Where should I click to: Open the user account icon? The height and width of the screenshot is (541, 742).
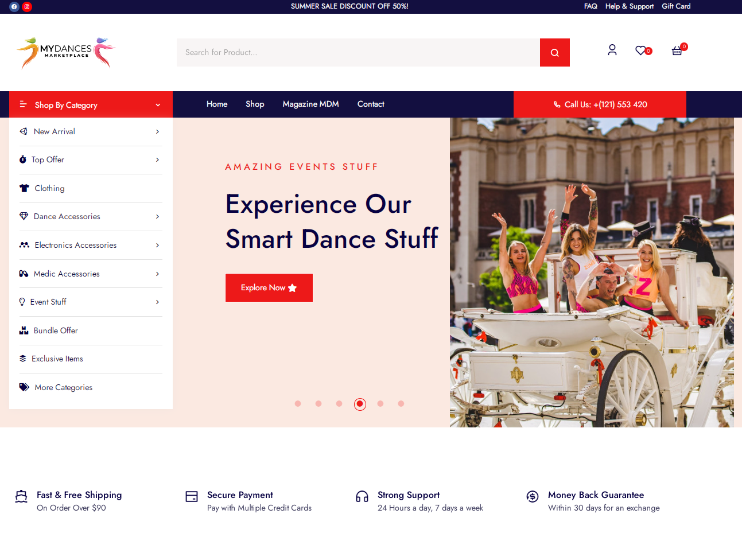click(x=612, y=50)
